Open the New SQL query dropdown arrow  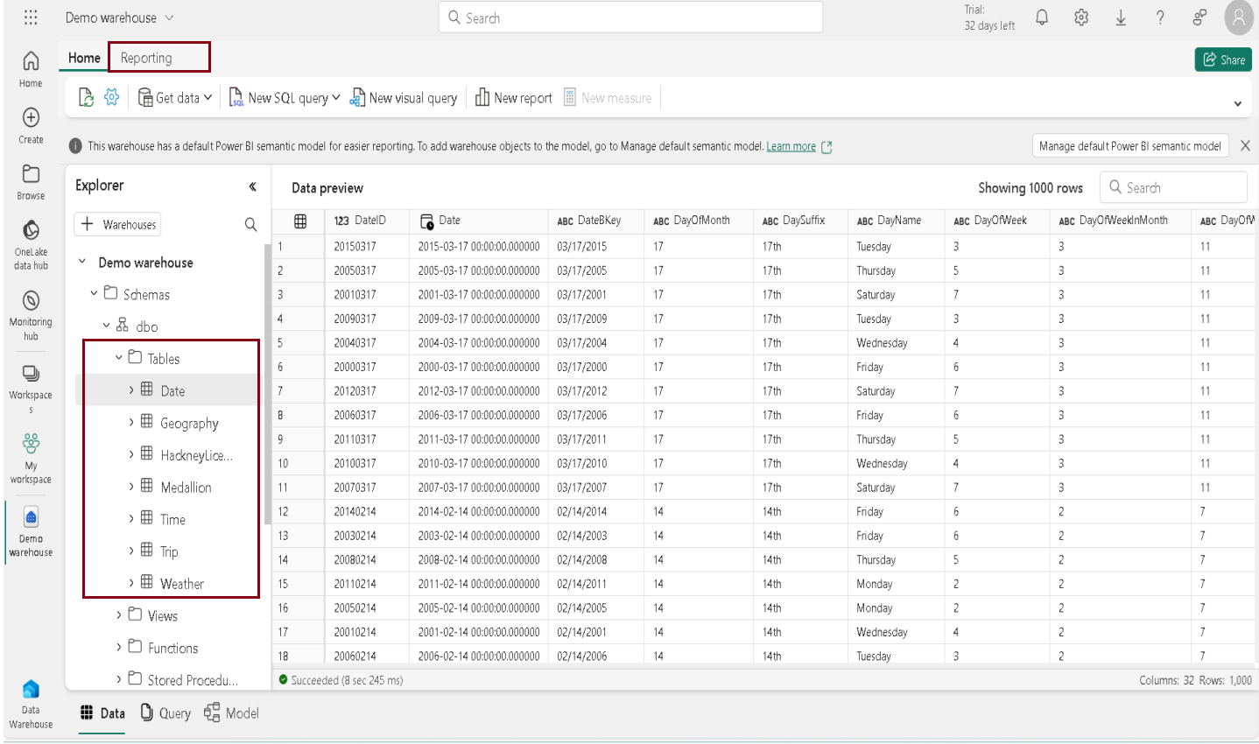tap(336, 98)
